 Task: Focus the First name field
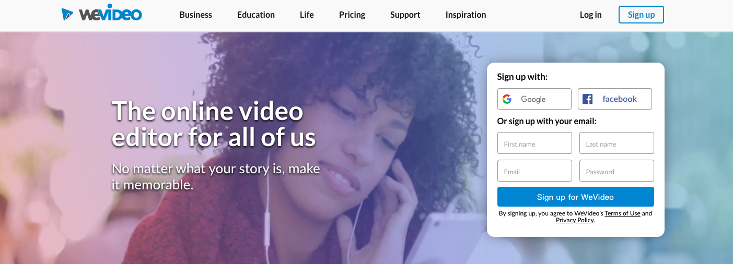coord(534,143)
